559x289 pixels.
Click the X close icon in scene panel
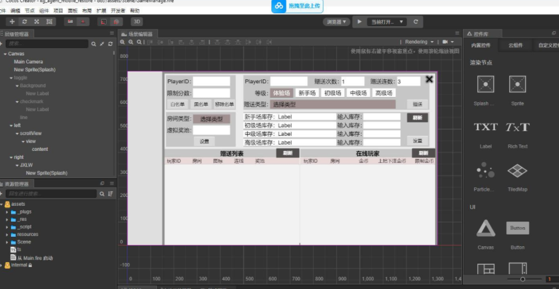(429, 79)
